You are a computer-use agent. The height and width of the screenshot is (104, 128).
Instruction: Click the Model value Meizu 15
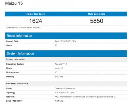[x=59, y=68]
